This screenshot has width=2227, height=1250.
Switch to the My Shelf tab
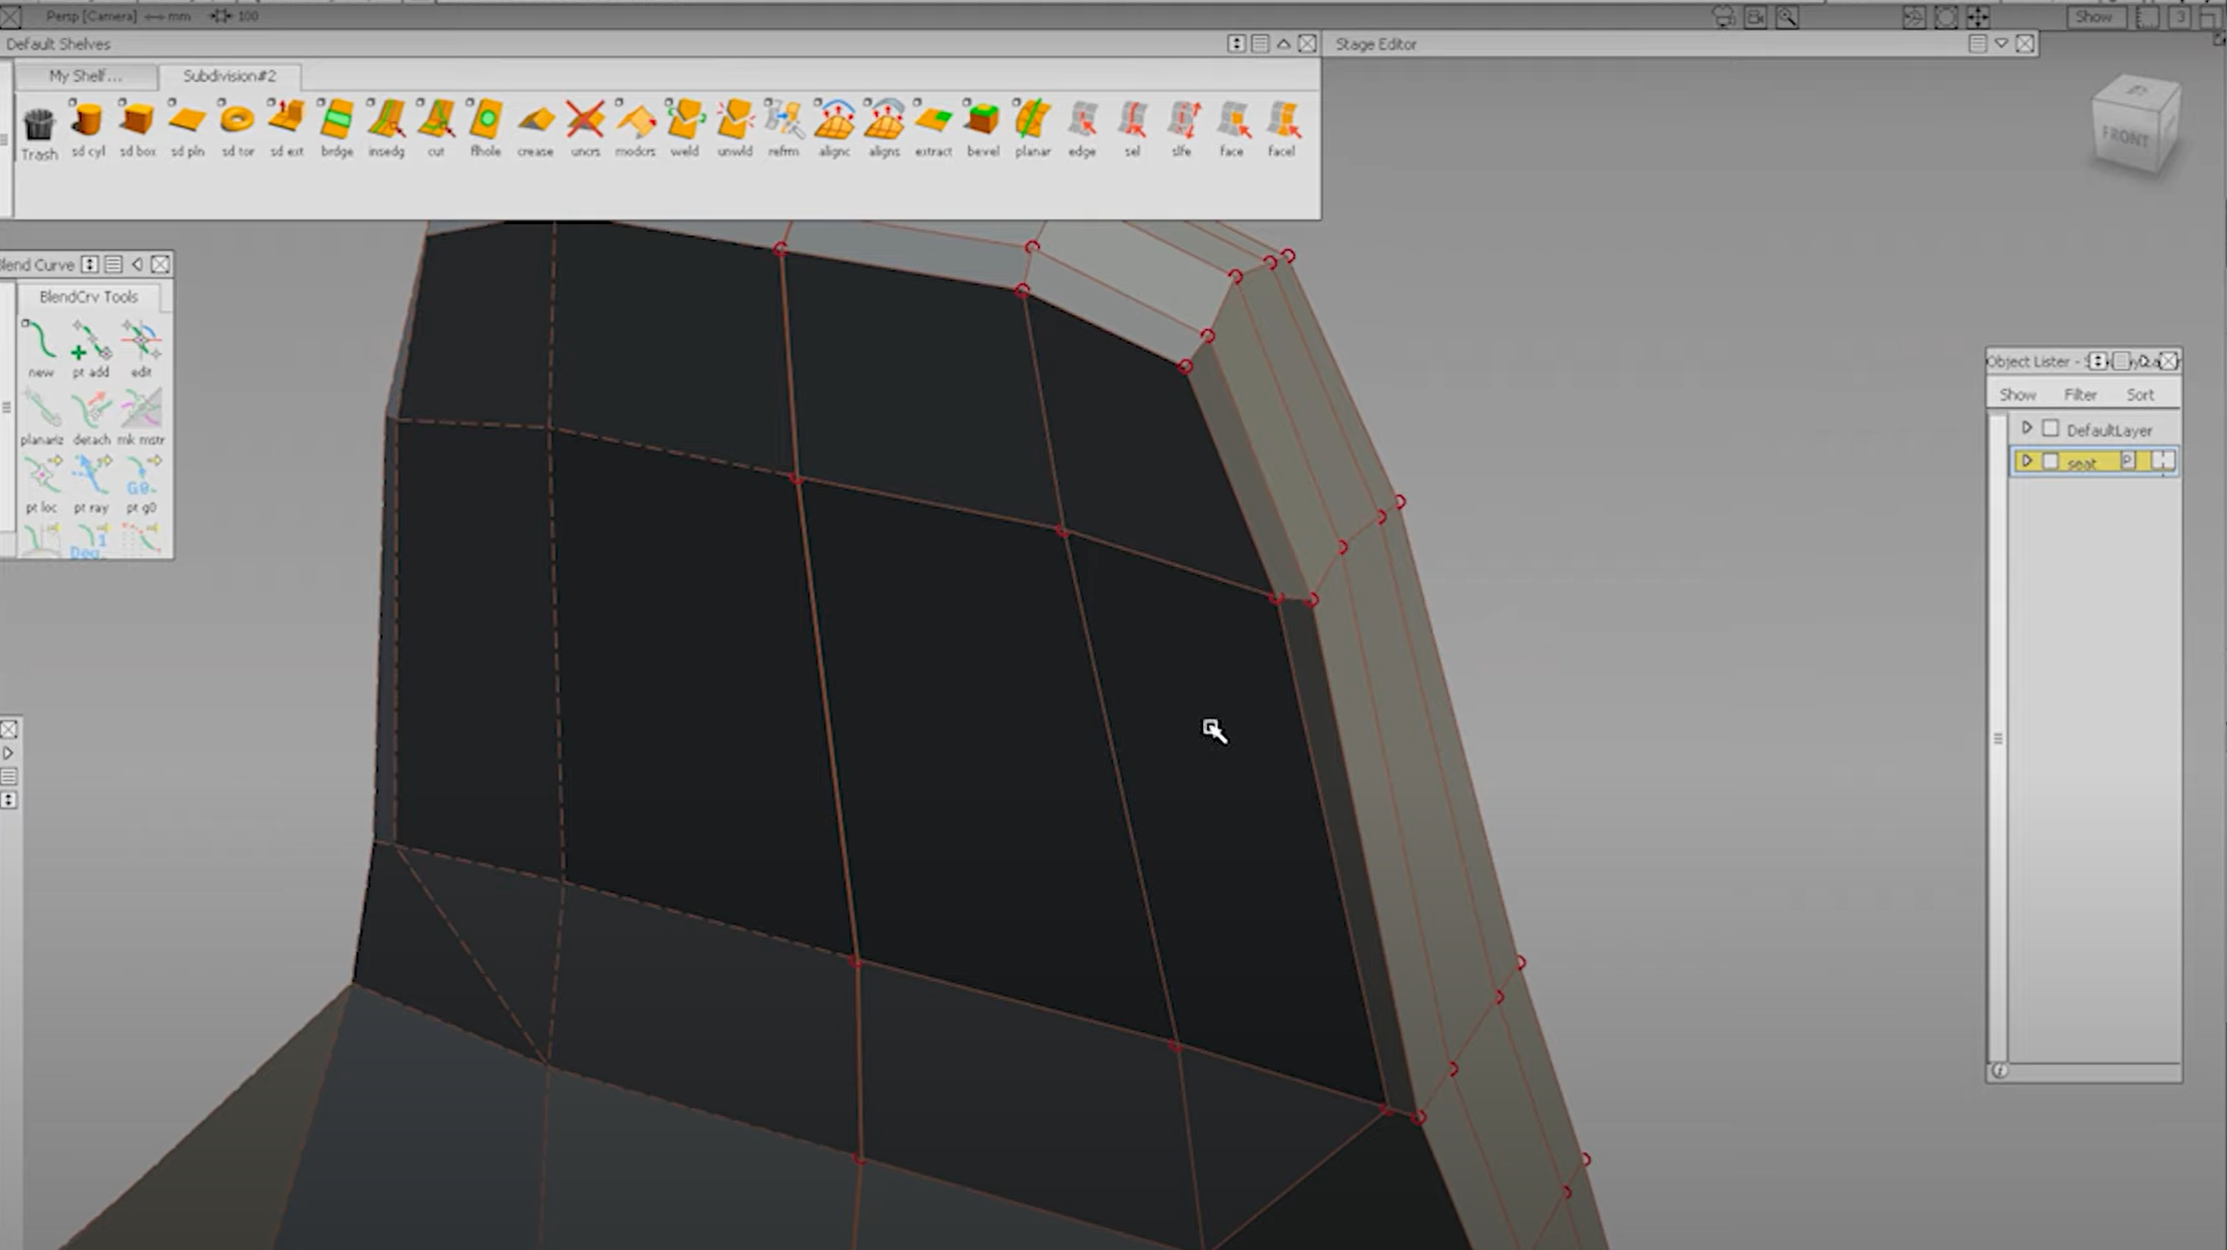(87, 76)
